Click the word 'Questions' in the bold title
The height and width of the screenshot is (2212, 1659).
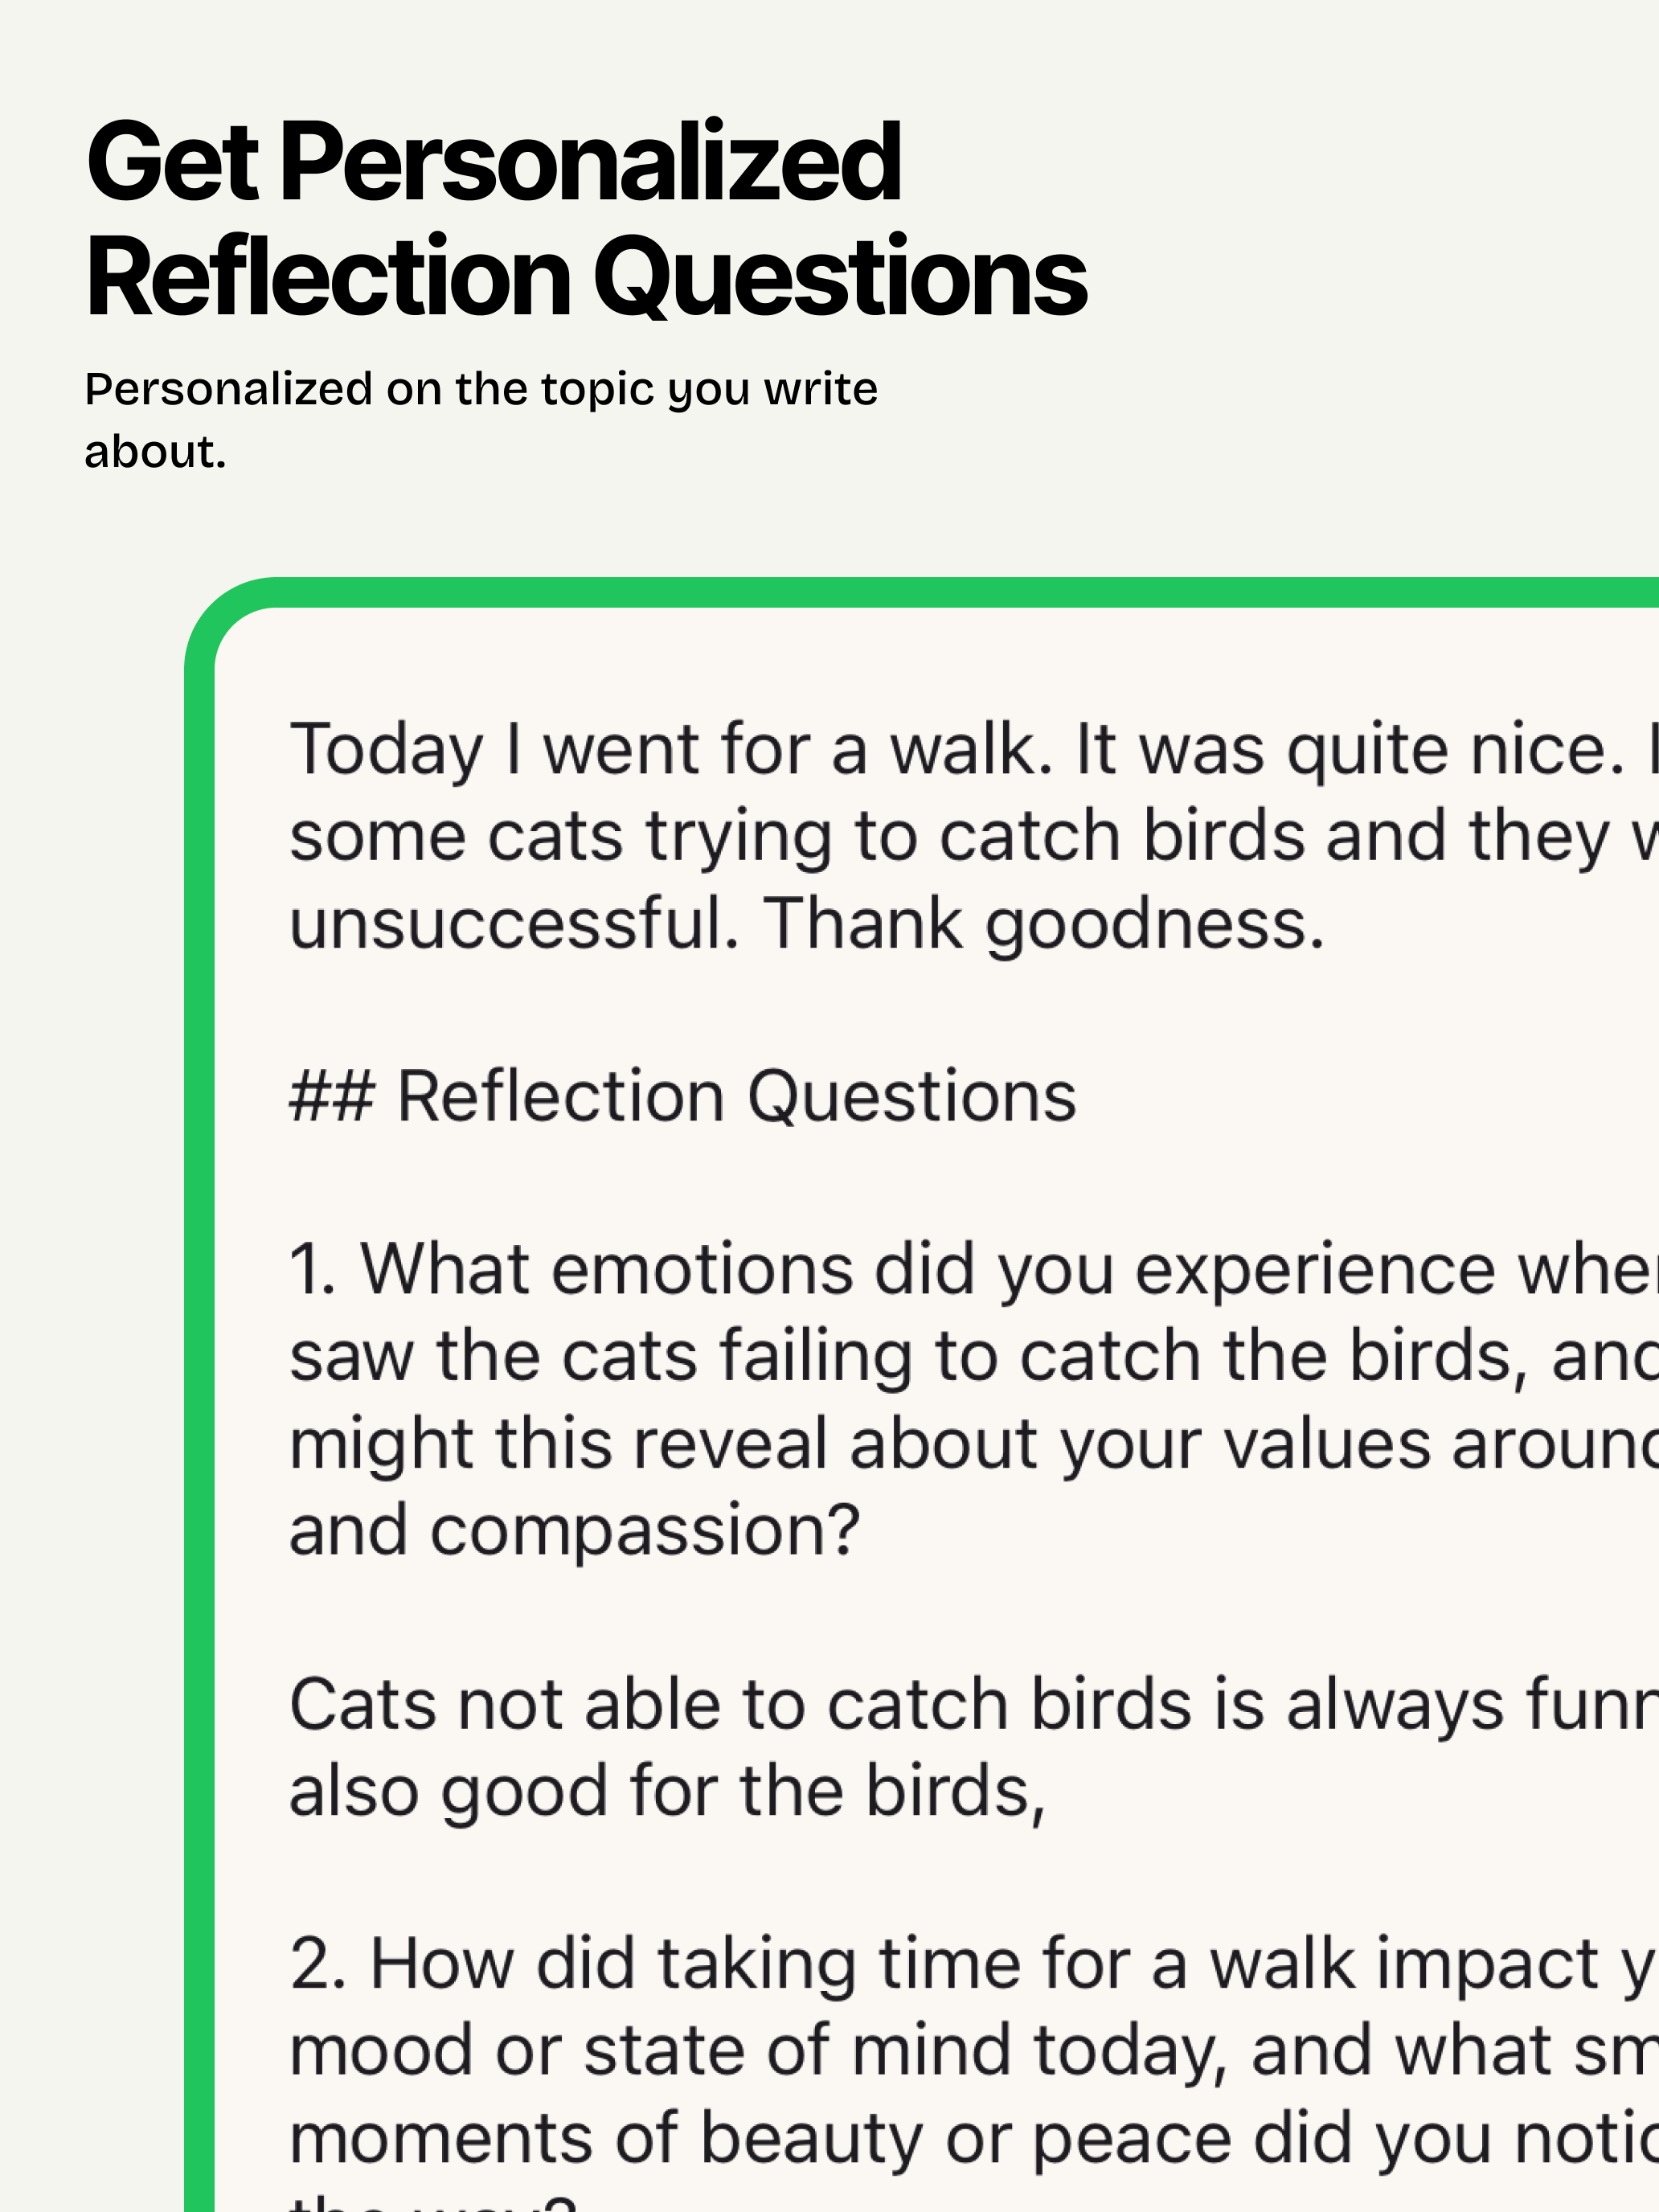tap(841, 277)
